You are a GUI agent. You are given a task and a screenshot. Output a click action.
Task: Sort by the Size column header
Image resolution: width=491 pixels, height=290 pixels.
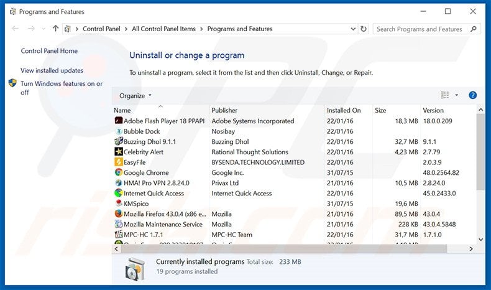coord(397,110)
